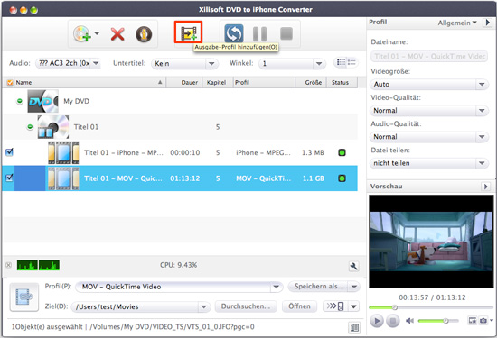This screenshot has width=497, height=338.
Task: Click the Speichern als... button
Action: click(x=318, y=287)
